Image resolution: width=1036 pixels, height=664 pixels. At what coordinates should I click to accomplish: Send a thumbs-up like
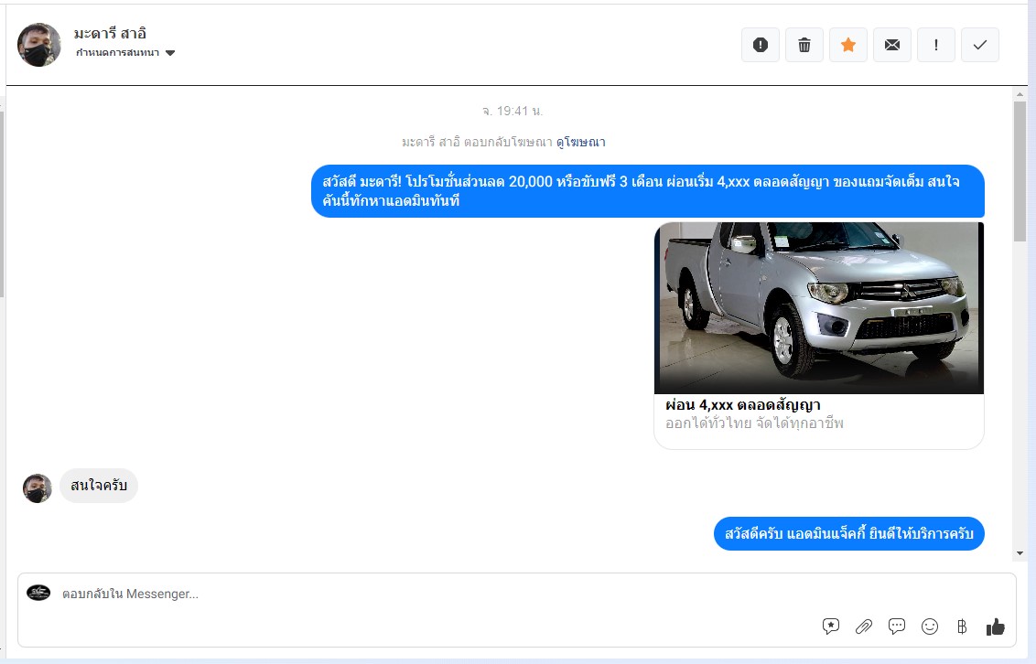point(996,627)
